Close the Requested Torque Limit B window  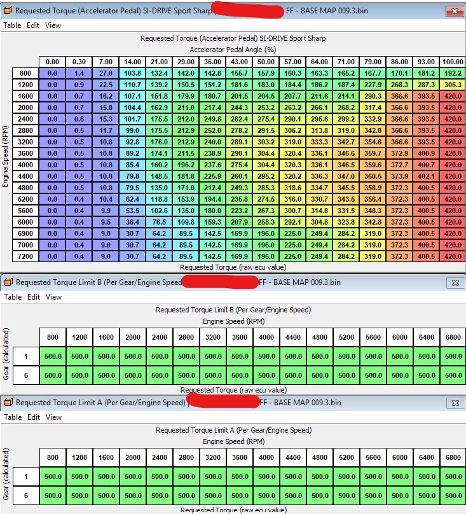coord(455,282)
